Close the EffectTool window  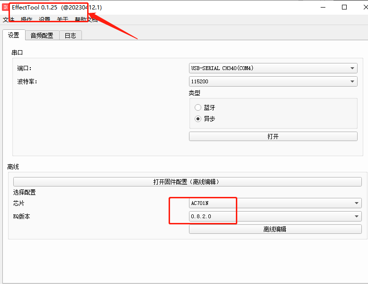(x=365, y=7)
